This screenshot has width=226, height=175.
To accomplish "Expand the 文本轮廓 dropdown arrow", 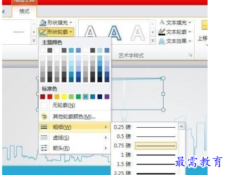I will 190,32.
